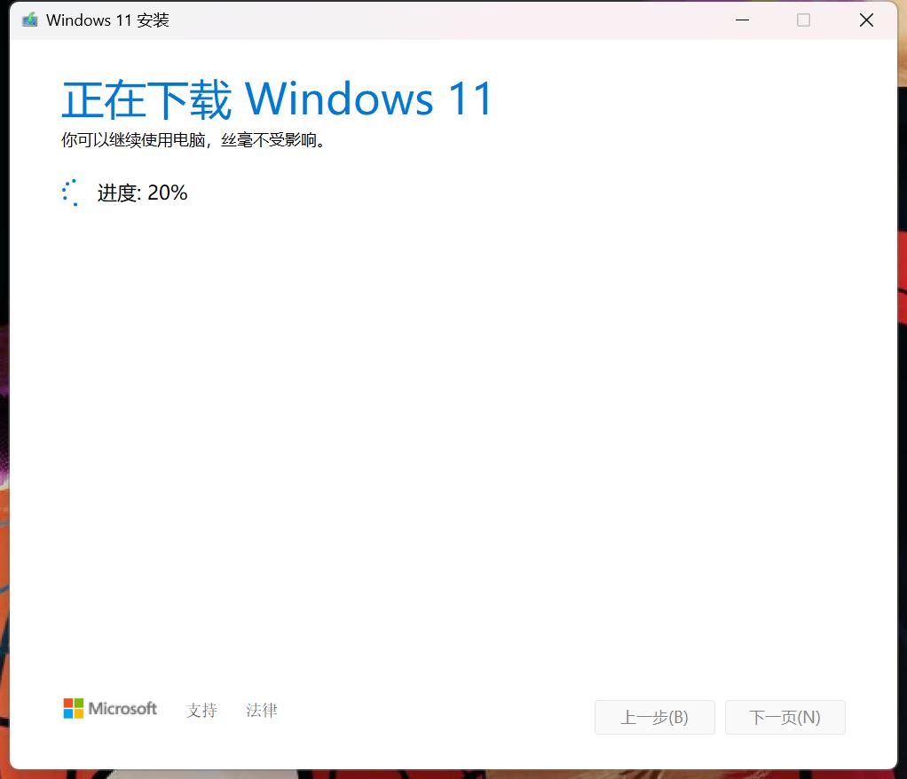Open the 法律 legal link
Screen dimensions: 907x779
(262, 710)
